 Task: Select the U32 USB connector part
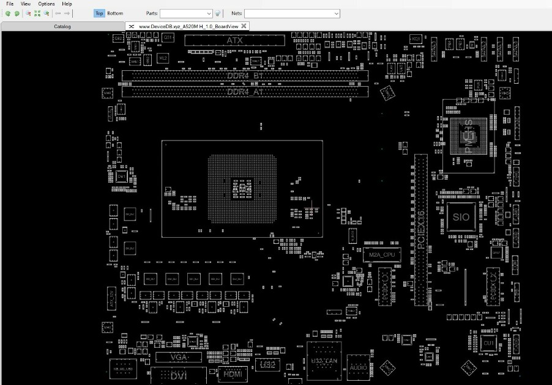coord(267,365)
